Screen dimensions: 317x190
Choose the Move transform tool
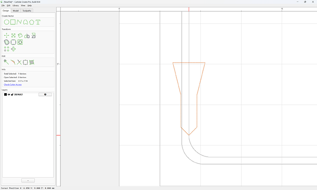pyautogui.click(x=6, y=35)
